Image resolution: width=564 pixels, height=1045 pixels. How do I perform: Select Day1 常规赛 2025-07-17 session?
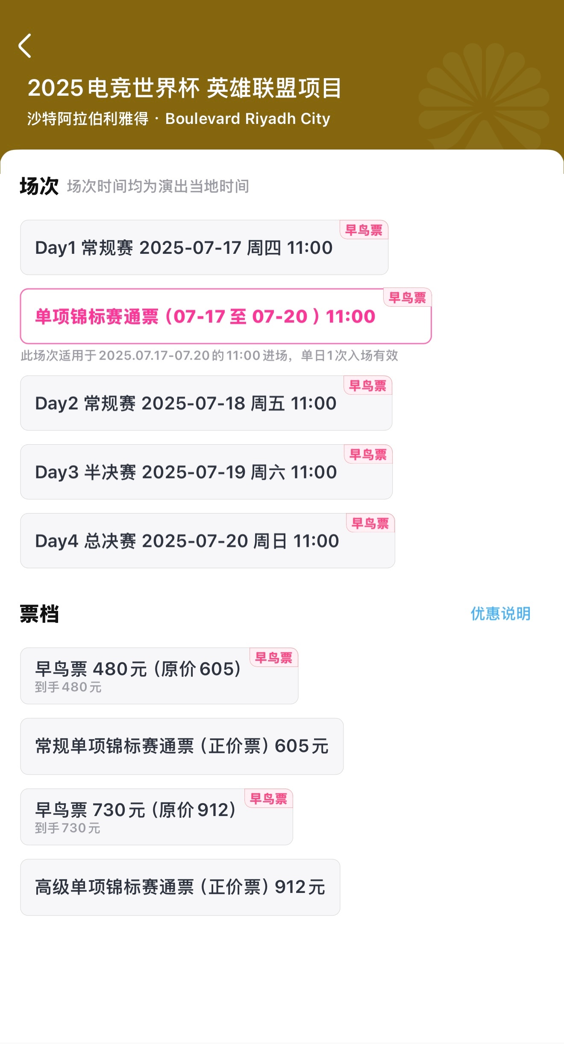coord(204,247)
